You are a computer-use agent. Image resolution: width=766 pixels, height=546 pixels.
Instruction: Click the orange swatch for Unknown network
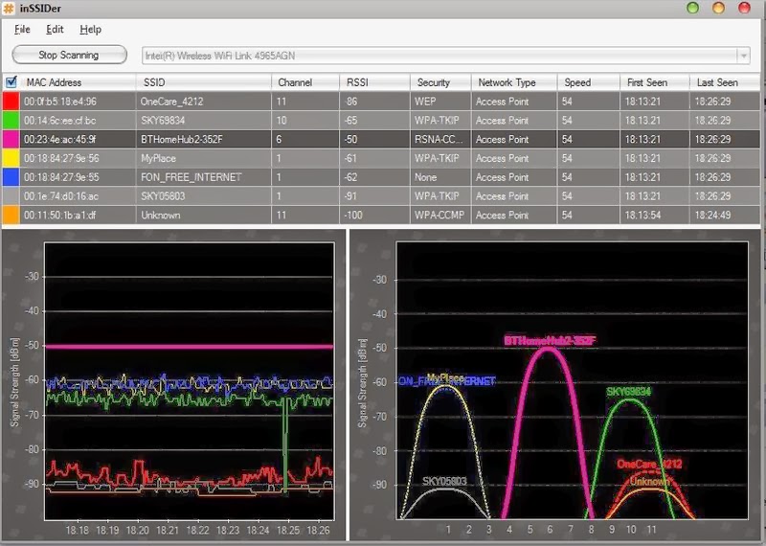coord(11,216)
